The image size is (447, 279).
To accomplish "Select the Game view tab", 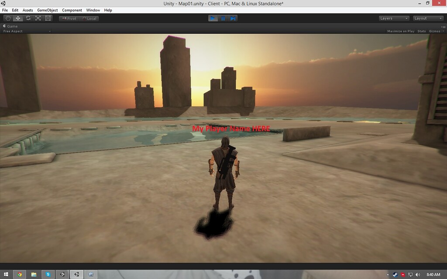I will coord(10,26).
